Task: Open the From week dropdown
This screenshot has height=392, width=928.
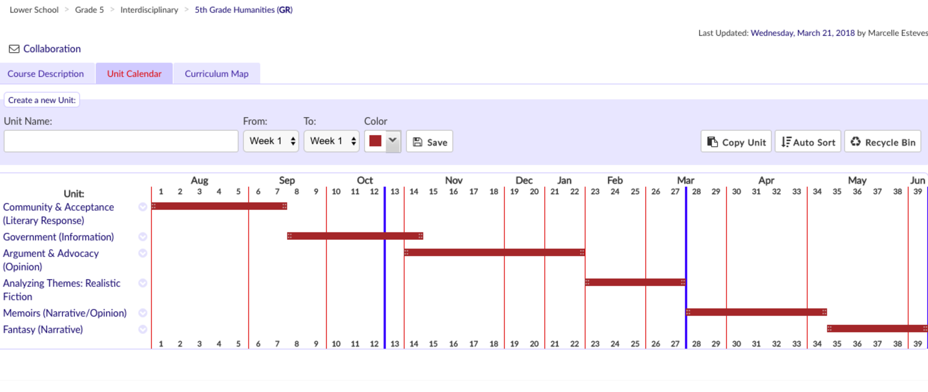Action: (x=271, y=141)
